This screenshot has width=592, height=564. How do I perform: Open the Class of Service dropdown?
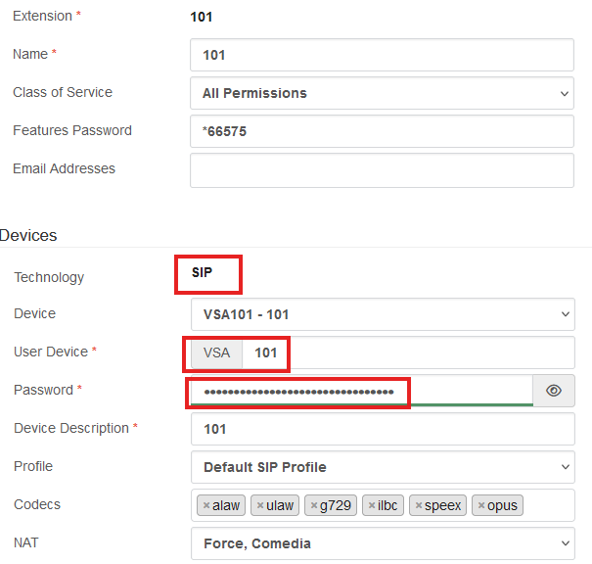click(x=382, y=93)
